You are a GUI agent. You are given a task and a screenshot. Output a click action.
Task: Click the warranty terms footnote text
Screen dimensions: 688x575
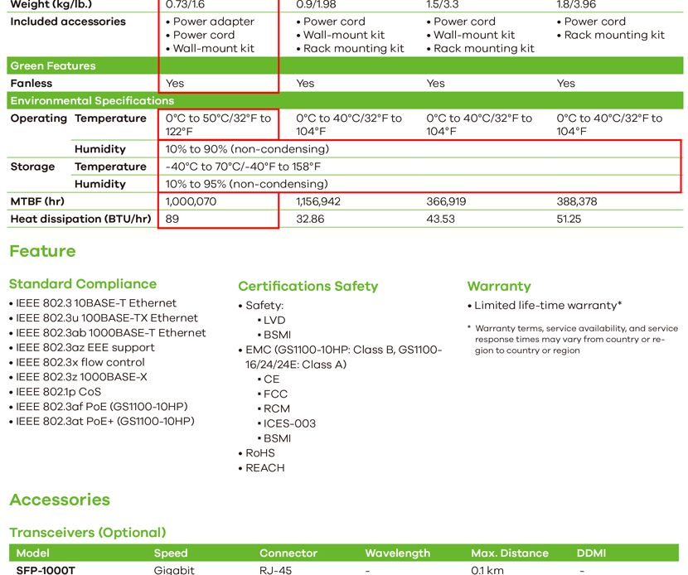click(x=576, y=340)
